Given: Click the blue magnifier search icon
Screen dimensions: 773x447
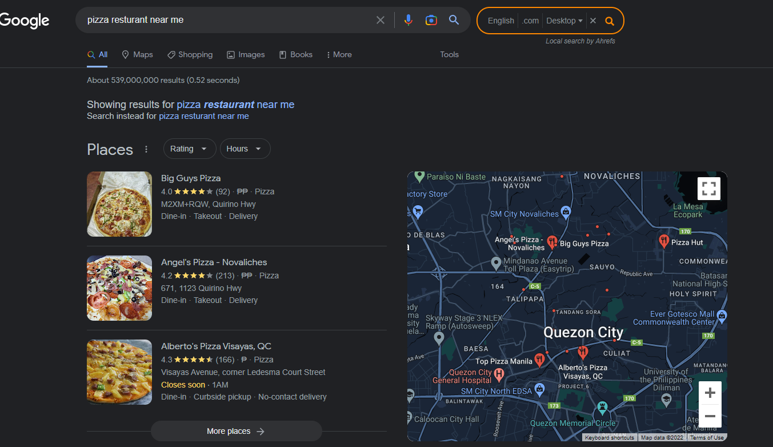Looking at the screenshot, I should tap(454, 20).
